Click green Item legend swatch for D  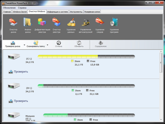tap(73, 90)
